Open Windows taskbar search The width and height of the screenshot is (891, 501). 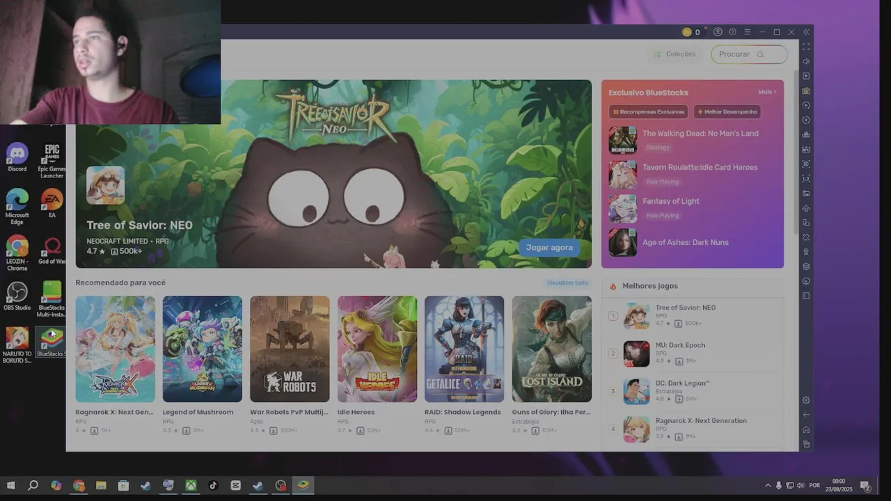pos(33,486)
